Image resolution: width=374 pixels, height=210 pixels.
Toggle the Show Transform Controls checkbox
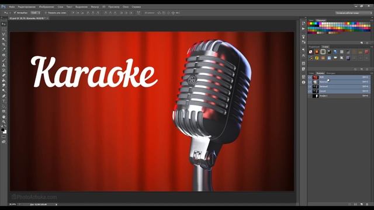[46, 13]
